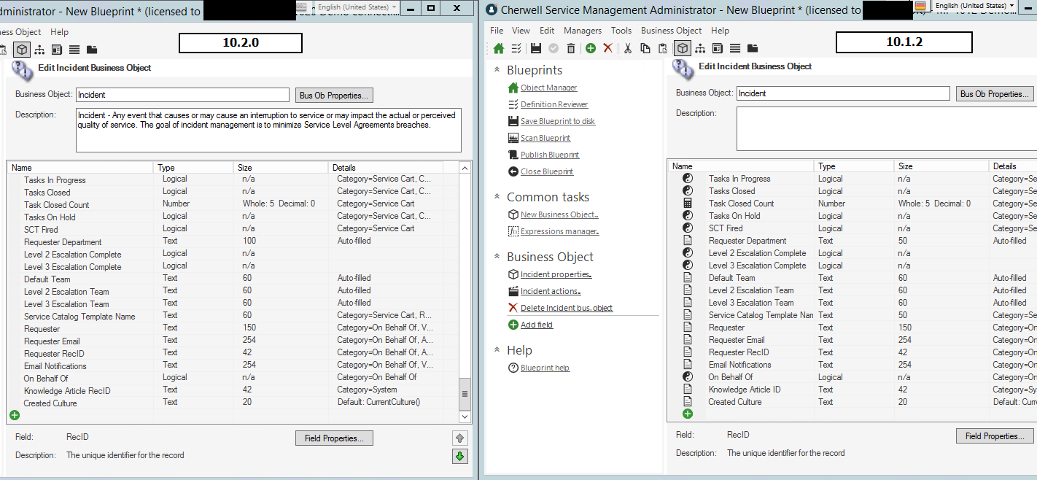1037x480 pixels.
Task: Click the trash can toolbar icon
Action: coord(572,48)
